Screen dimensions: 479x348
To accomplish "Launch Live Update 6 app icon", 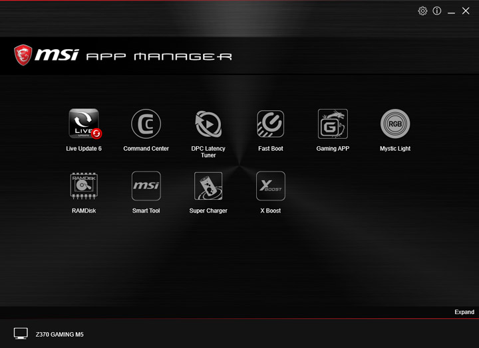I will pos(85,124).
